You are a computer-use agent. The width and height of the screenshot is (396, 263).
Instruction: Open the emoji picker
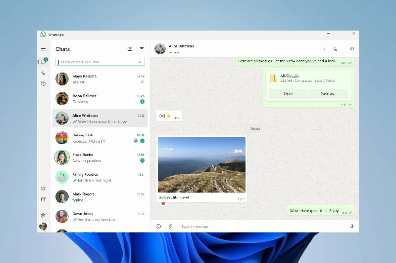point(158,226)
